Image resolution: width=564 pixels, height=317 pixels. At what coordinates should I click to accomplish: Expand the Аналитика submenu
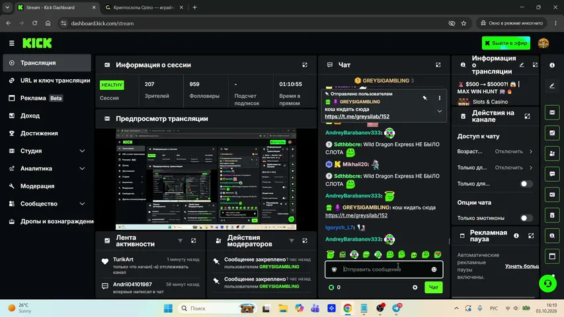point(82,168)
